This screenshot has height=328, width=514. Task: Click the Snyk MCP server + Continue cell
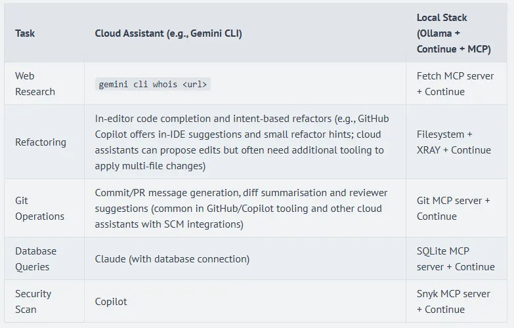[x=453, y=302]
